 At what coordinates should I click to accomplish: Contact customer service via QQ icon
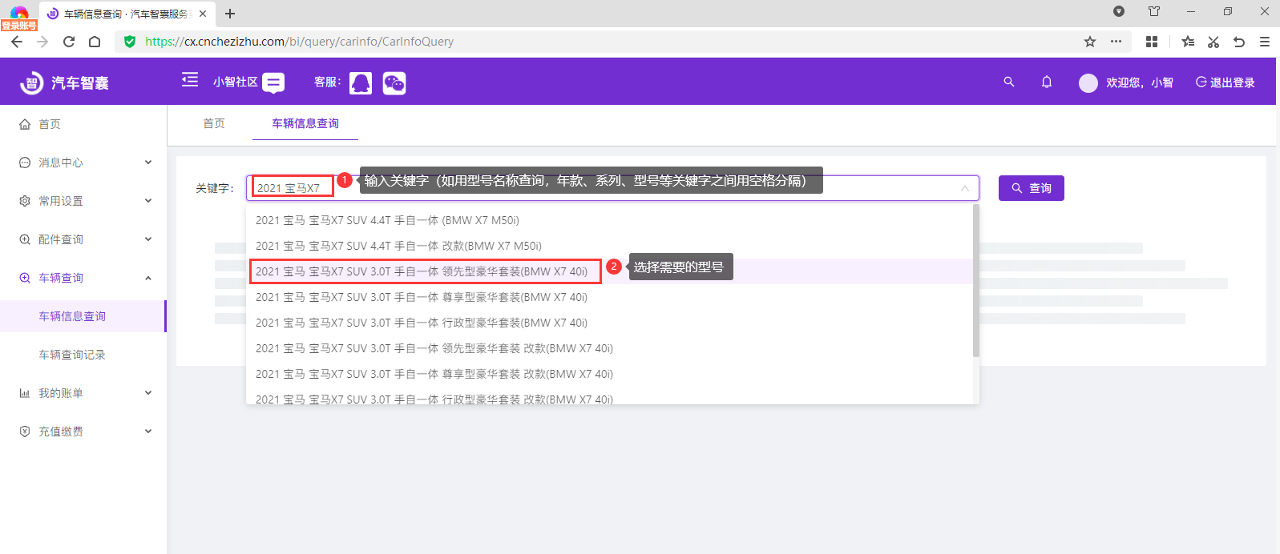[361, 82]
